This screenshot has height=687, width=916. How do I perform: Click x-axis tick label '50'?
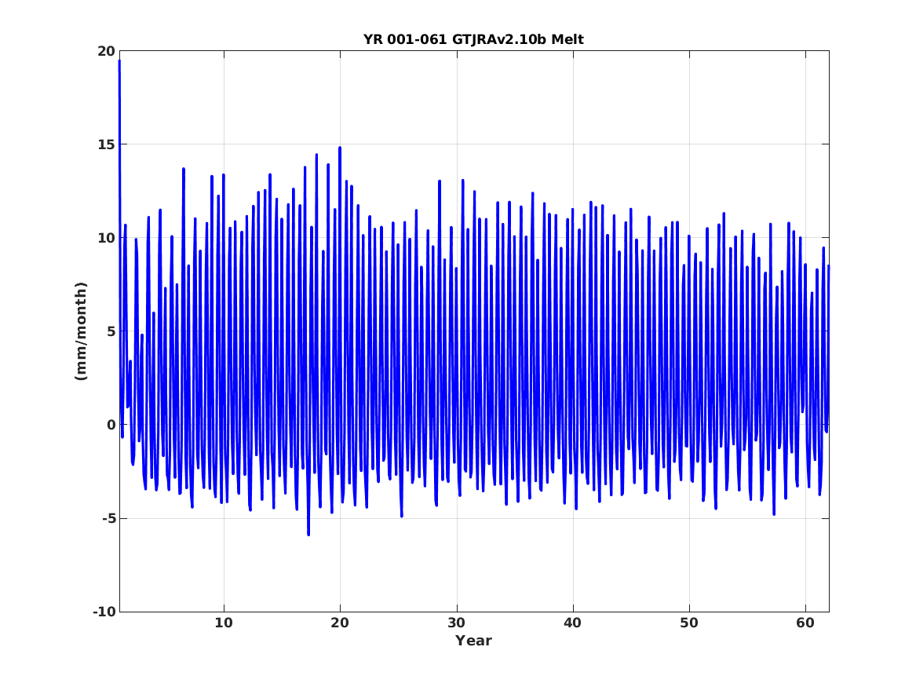click(x=688, y=623)
